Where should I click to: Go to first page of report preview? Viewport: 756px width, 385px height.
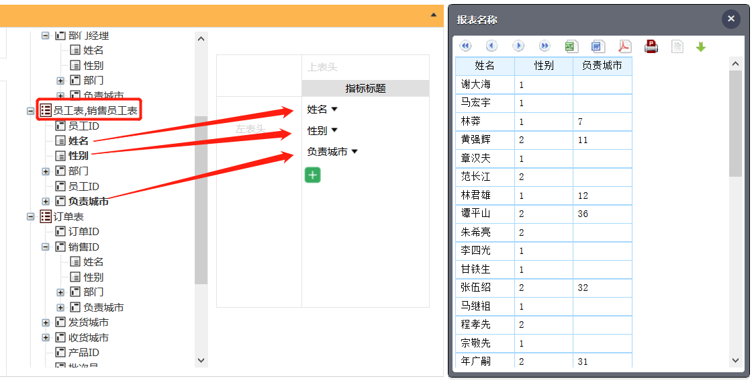tap(465, 46)
